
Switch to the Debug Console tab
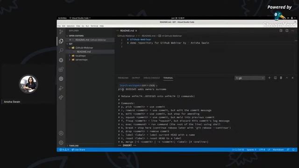(x=151, y=78)
